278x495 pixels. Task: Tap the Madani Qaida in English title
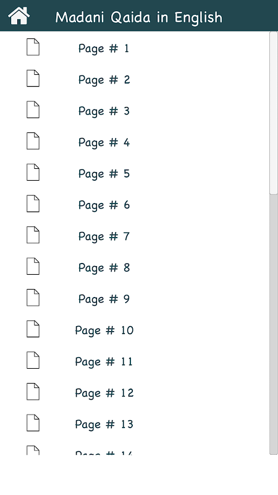(x=138, y=17)
